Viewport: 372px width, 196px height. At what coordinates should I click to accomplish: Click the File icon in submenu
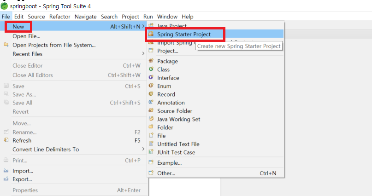tap(151, 135)
